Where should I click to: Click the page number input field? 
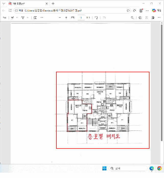(81, 18)
